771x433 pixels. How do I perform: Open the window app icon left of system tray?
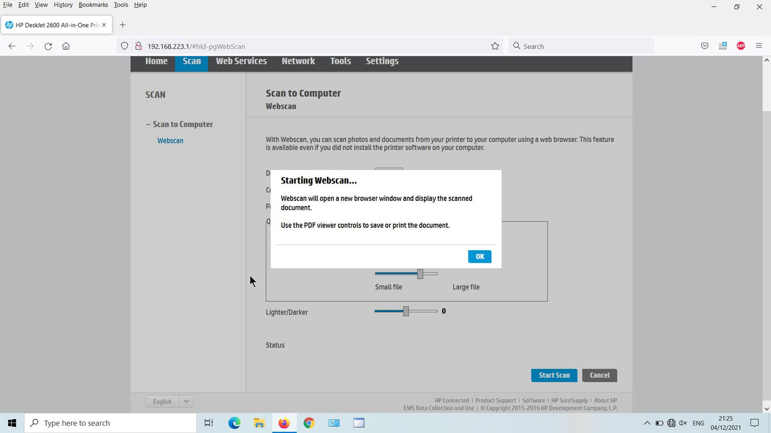[x=359, y=423]
